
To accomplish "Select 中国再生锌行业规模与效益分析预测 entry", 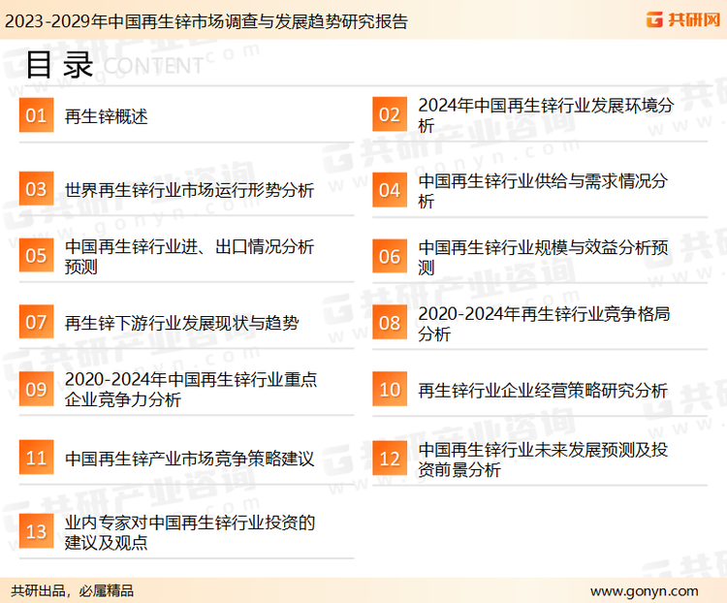I will pos(543,257).
